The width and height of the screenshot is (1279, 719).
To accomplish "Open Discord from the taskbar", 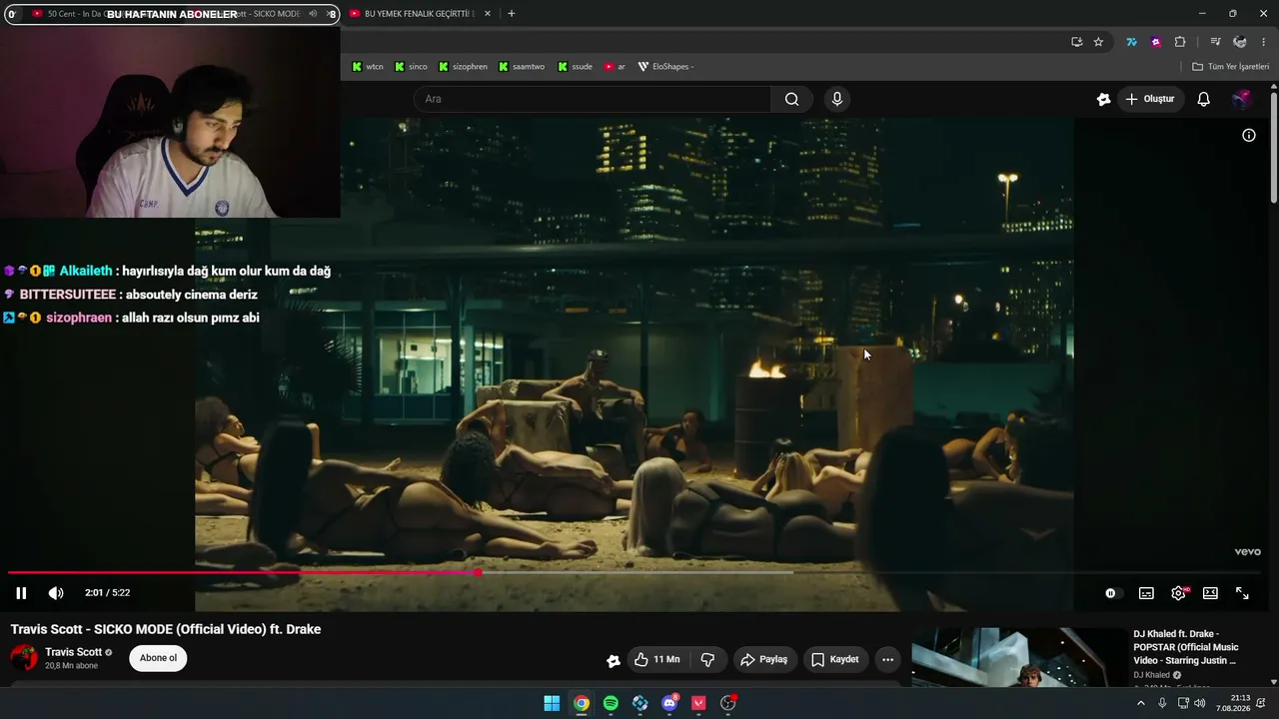I will 669,703.
